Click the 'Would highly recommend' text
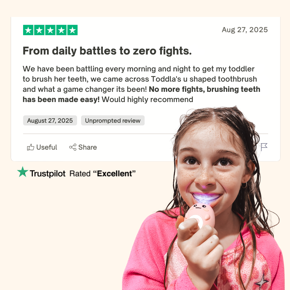290x290 pixels. point(147,100)
